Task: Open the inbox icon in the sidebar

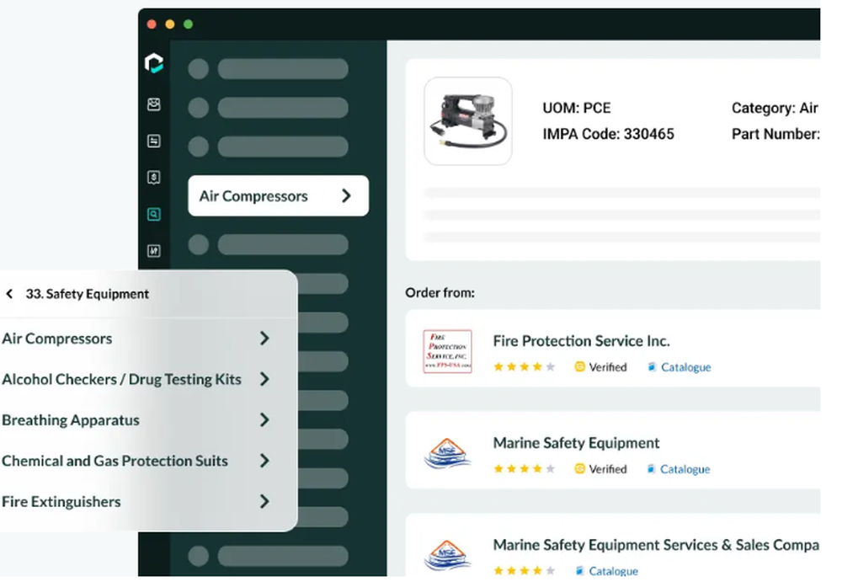Action: (x=153, y=104)
